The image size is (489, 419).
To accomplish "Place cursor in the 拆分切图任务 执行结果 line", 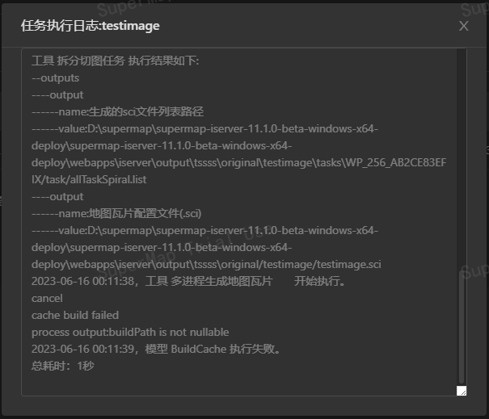I will [115, 61].
